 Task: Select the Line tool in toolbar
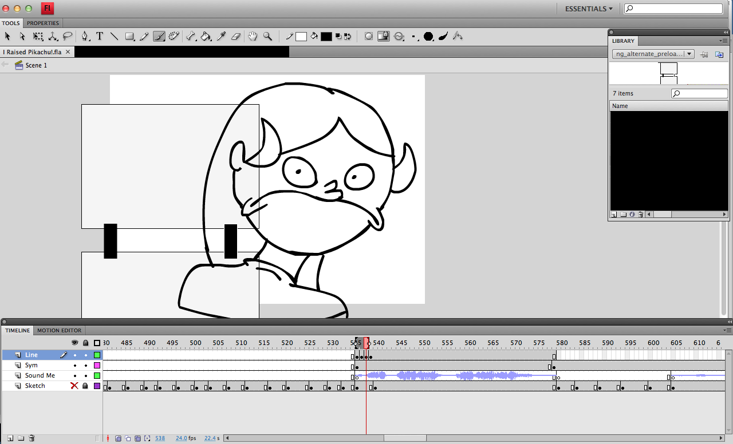(115, 37)
